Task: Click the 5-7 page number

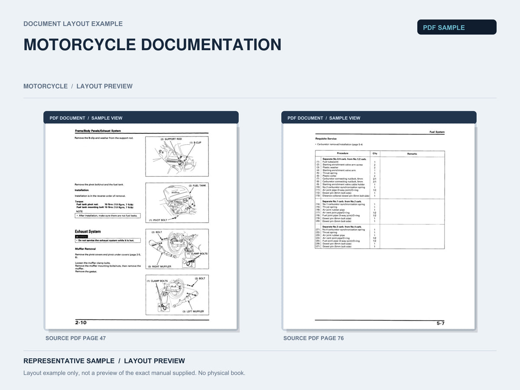Action: (440, 323)
